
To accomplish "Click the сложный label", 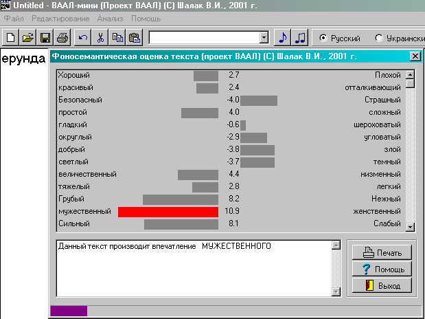I will [x=384, y=112].
